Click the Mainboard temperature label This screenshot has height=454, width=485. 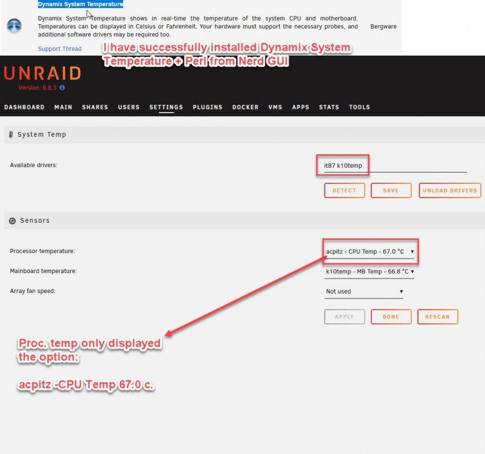pyautogui.click(x=44, y=271)
